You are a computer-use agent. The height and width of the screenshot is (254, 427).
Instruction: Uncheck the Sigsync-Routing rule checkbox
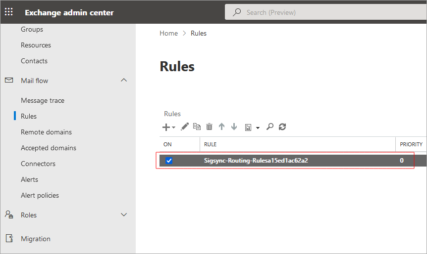point(169,161)
